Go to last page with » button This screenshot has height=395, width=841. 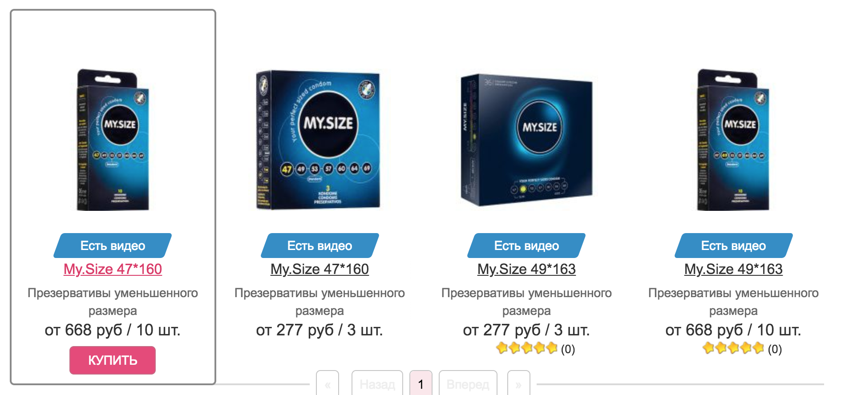(x=518, y=384)
